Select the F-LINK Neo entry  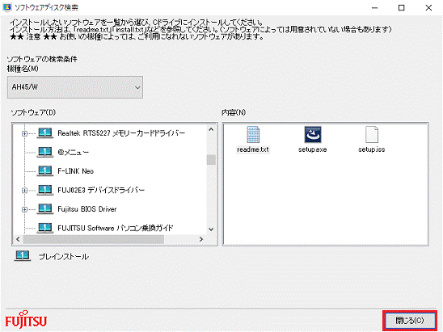(75, 171)
